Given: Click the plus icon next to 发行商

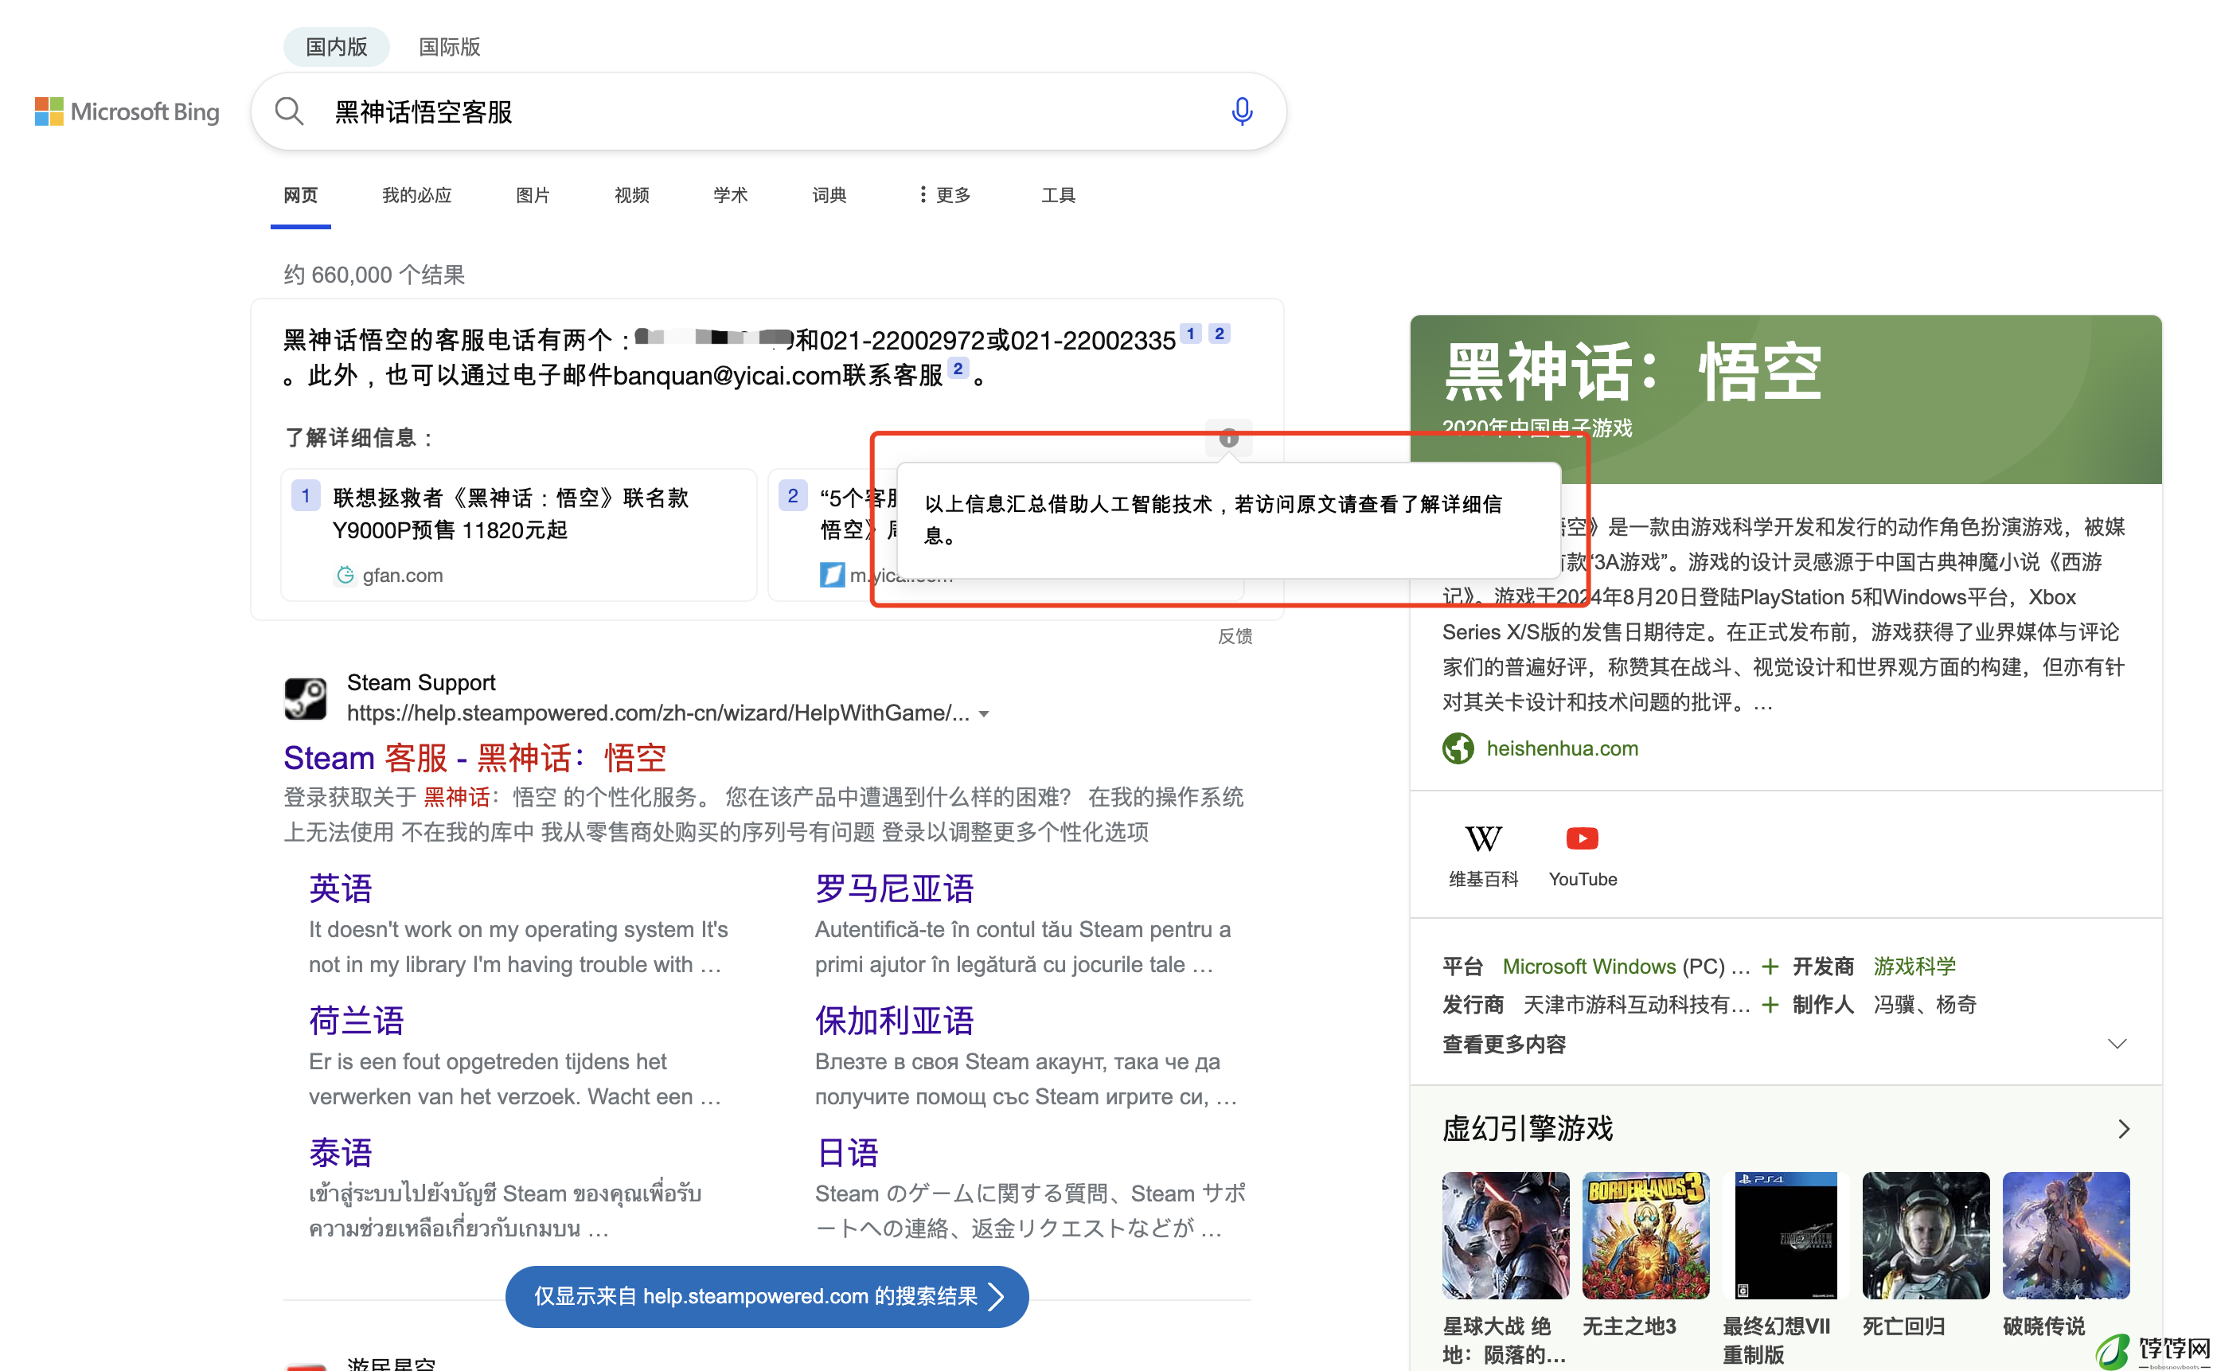Looking at the screenshot, I should tap(1769, 1005).
